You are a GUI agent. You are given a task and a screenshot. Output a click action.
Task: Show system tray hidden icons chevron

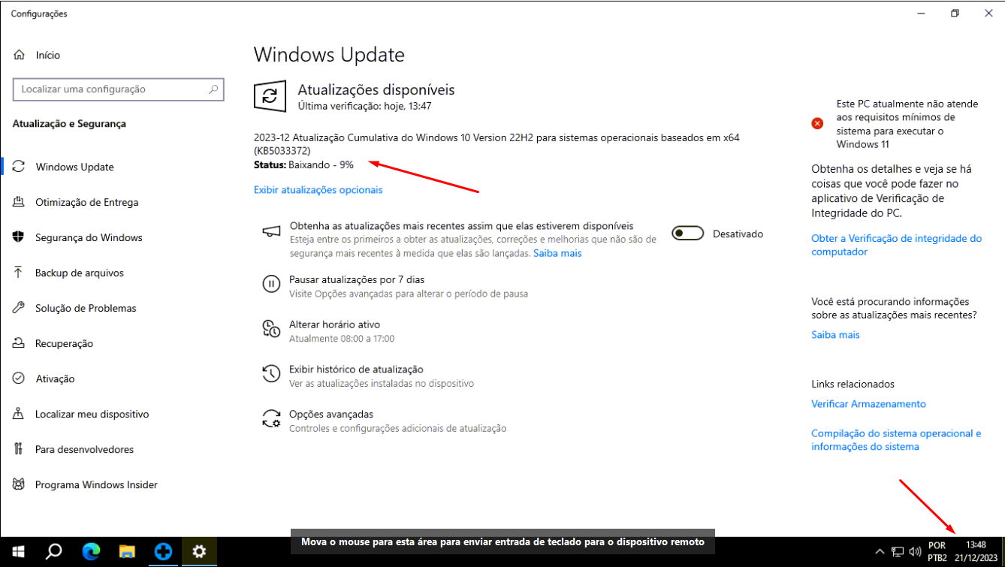pyautogui.click(x=881, y=552)
